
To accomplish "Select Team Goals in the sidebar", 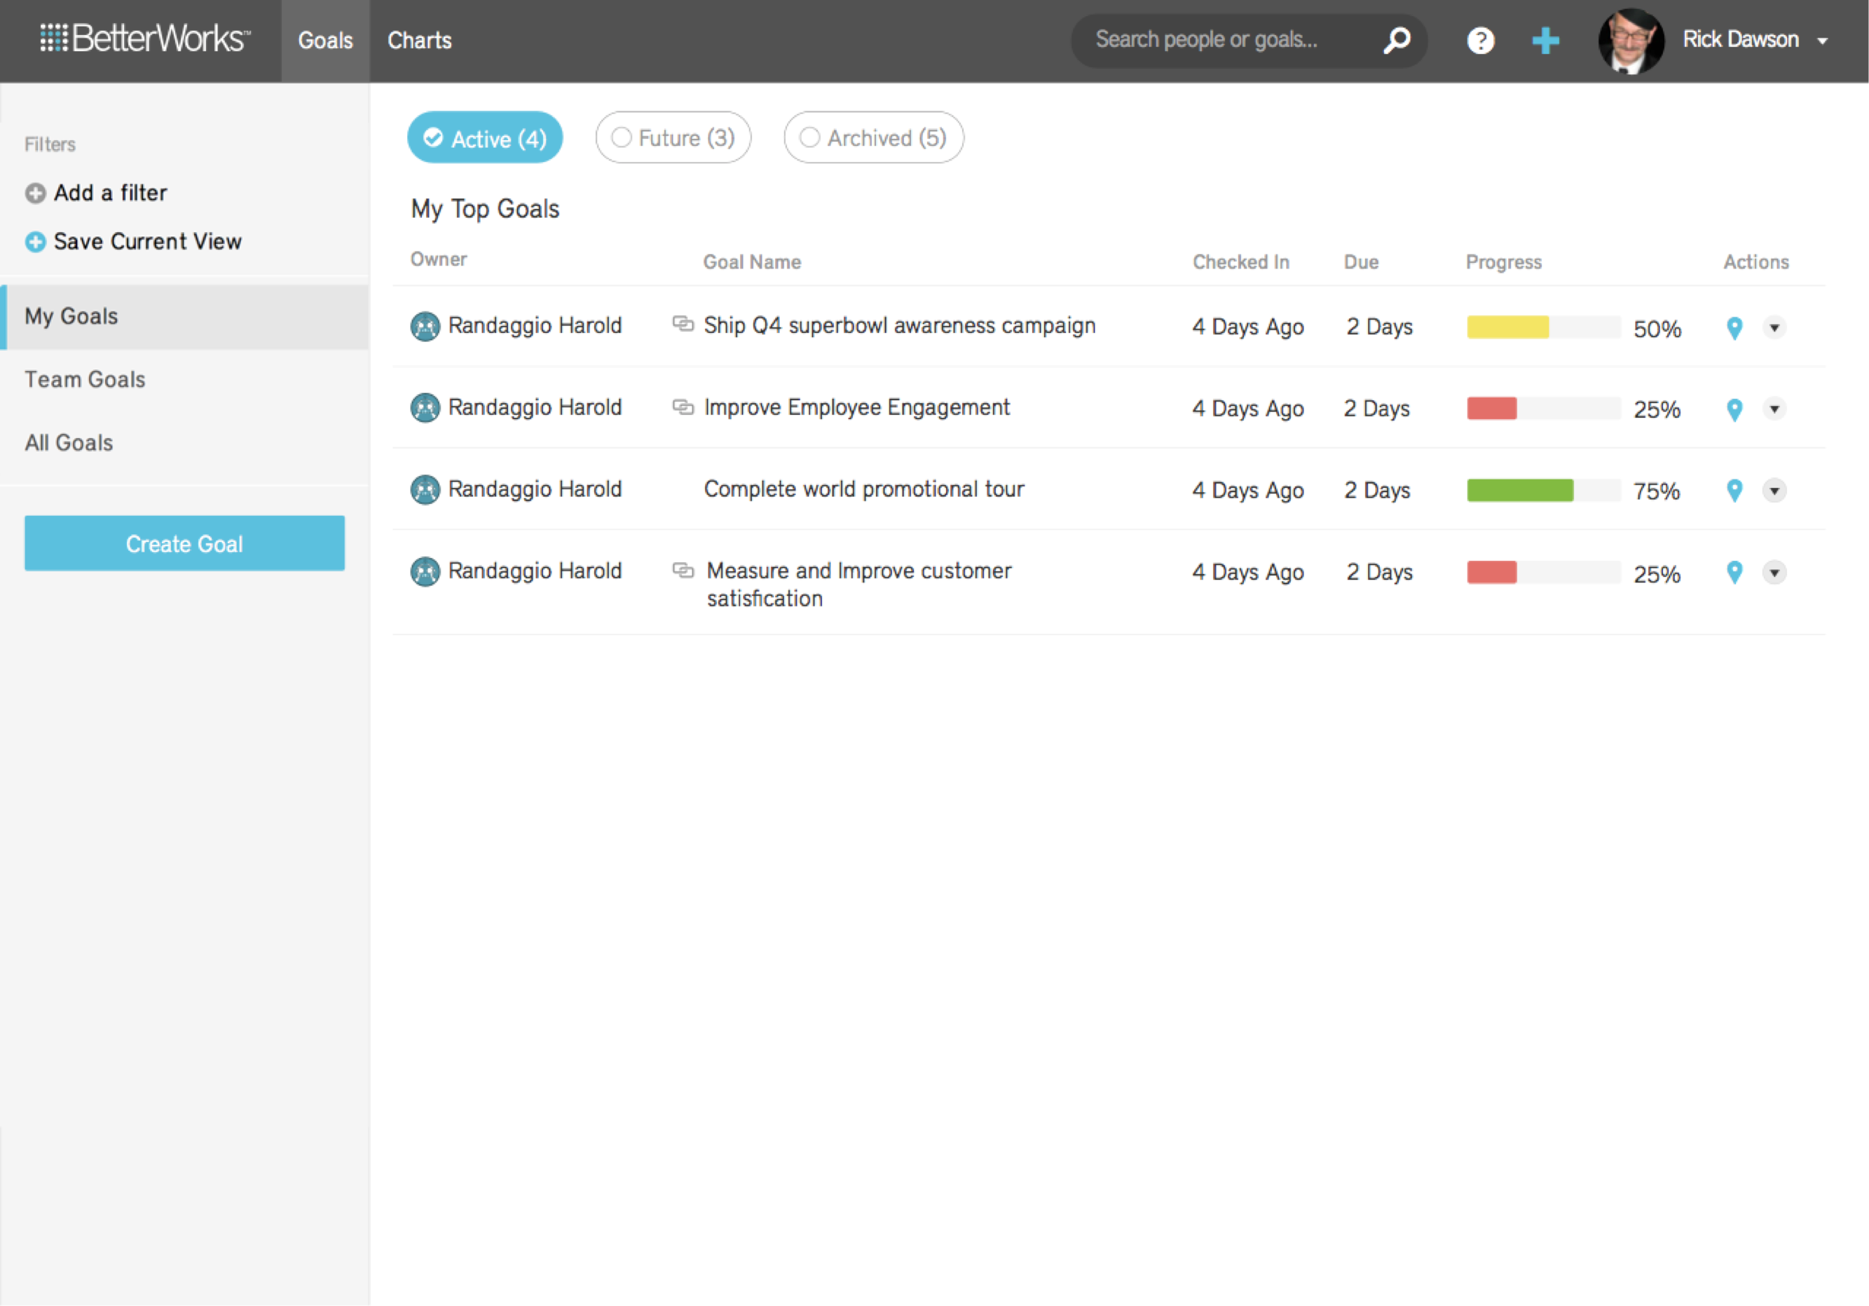I will click(85, 379).
